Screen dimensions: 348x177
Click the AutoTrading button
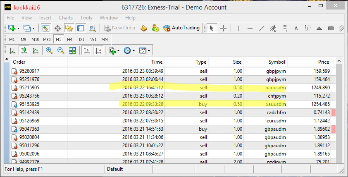tap(181, 28)
